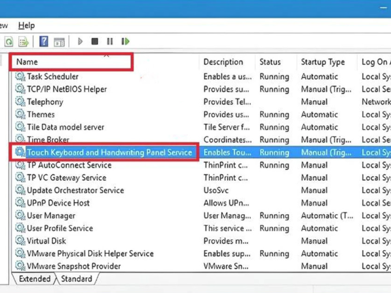Click the gear icon beside Themes

[x=20, y=115]
